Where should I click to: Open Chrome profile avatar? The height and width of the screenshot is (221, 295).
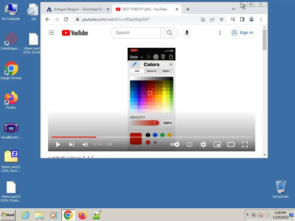[x=251, y=19]
